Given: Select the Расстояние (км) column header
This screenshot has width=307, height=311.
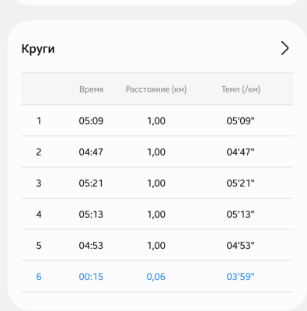Looking at the screenshot, I should point(156,89).
